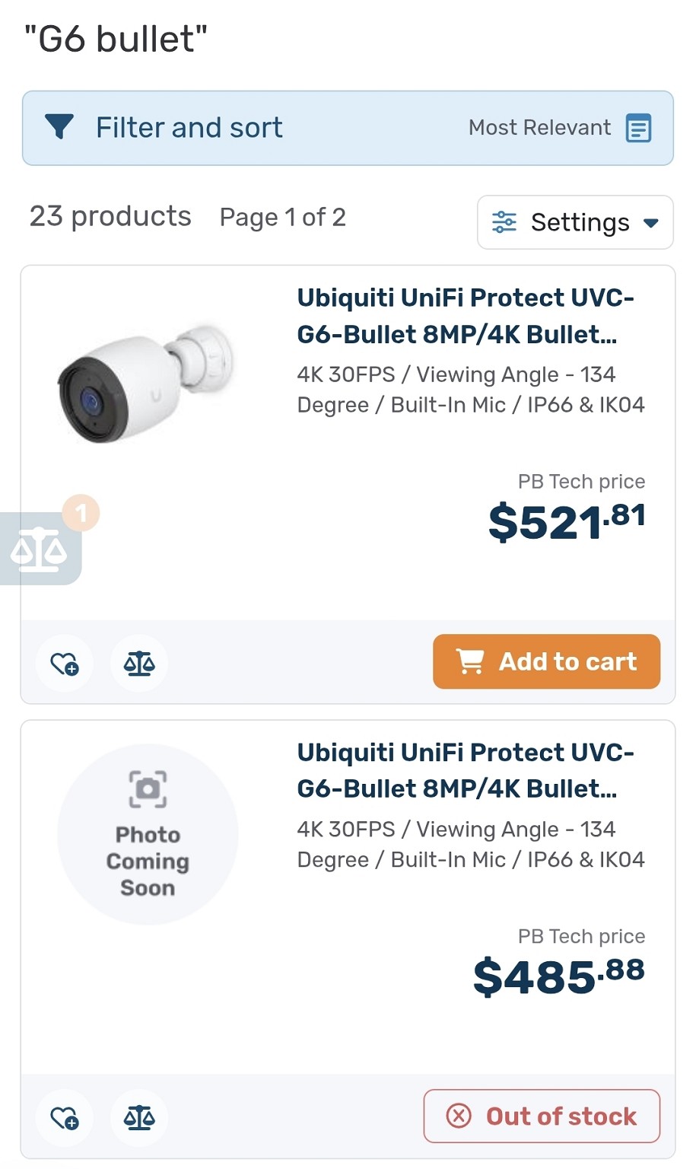Click the Settings sliders icon
The width and height of the screenshot is (696, 1169).
504,222
